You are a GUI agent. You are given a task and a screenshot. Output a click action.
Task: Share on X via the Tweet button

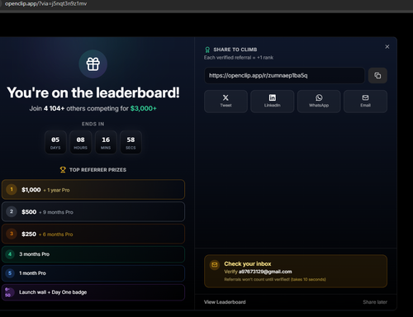coord(225,101)
